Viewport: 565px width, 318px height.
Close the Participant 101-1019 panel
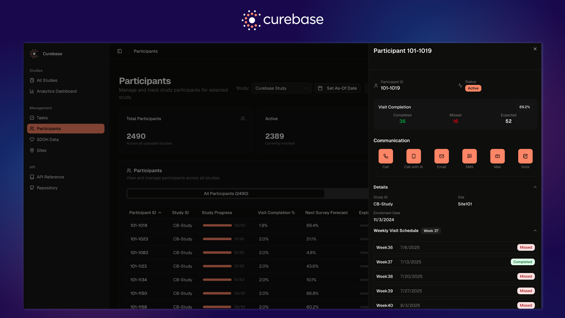[x=535, y=49]
